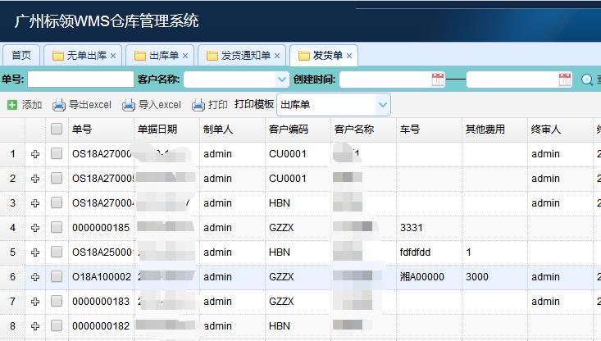Screen dimensions: 601x341
Task: Click the 单号 search input field
Action: coord(80,80)
